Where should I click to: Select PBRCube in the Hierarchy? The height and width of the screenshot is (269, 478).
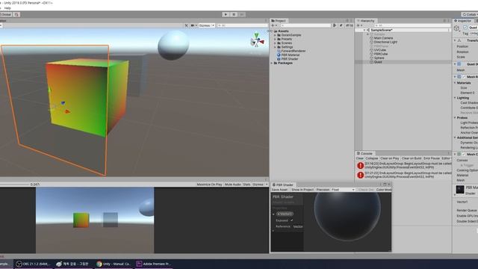click(379, 54)
